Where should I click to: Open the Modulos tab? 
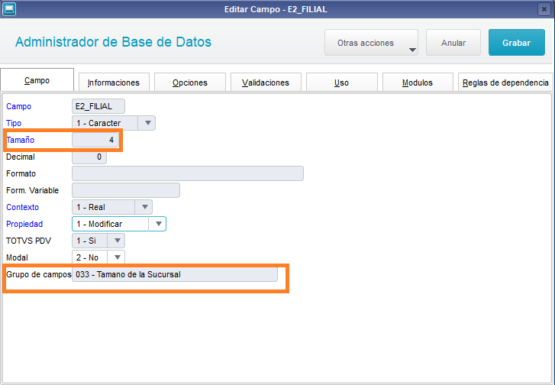pyautogui.click(x=418, y=82)
